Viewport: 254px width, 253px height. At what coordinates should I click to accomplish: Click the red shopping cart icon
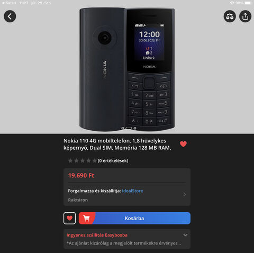click(86, 218)
